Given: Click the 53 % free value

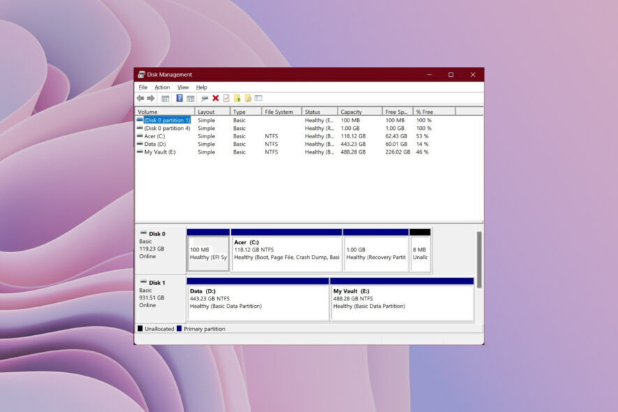Looking at the screenshot, I should 422,136.
